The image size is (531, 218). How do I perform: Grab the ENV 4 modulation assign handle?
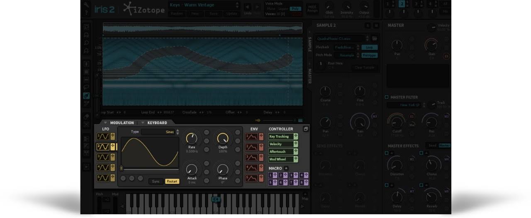coord(261,167)
